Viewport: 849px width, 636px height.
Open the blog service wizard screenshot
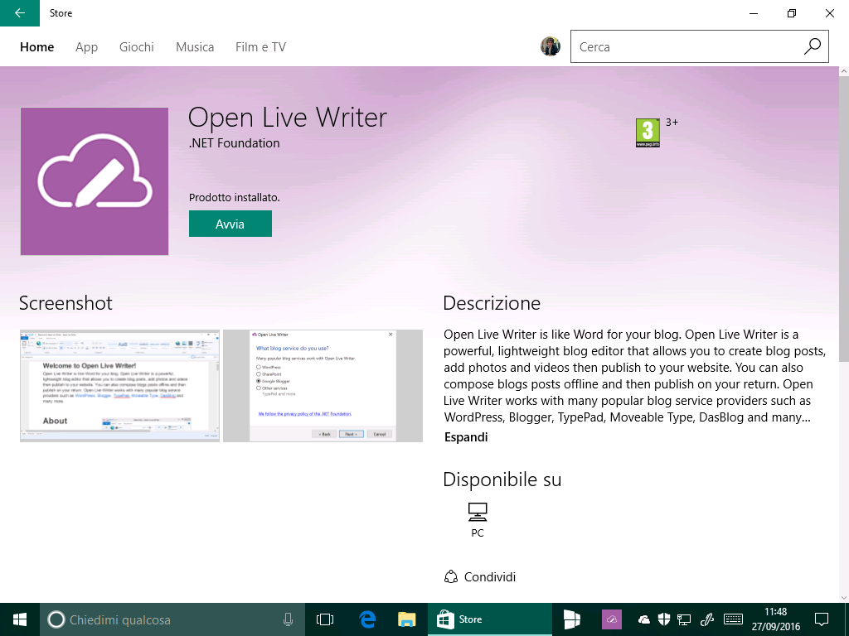(323, 386)
